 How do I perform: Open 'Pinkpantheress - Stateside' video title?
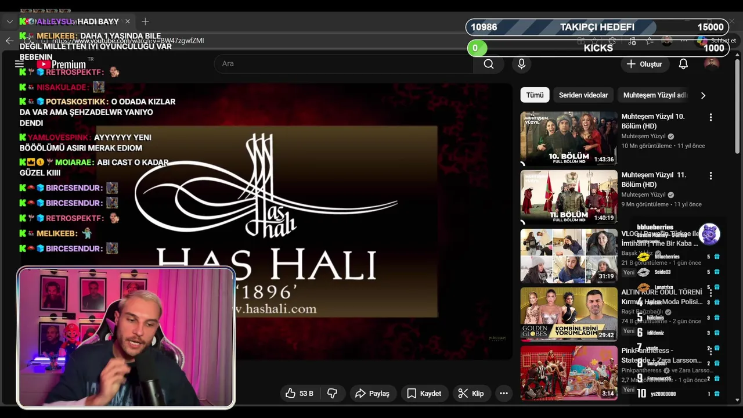(x=662, y=355)
